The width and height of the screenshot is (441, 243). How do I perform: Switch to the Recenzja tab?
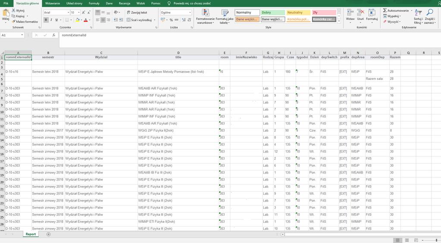124,3
